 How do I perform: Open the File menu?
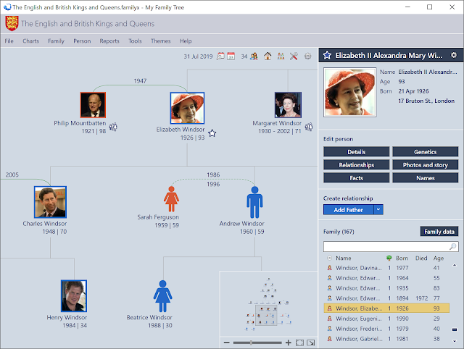coord(9,41)
